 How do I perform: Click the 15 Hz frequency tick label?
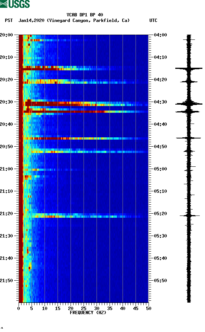(x=58, y=309)
